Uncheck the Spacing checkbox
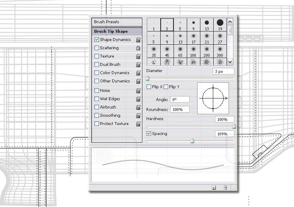Screen dimensions: 294x207 (149, 133)
